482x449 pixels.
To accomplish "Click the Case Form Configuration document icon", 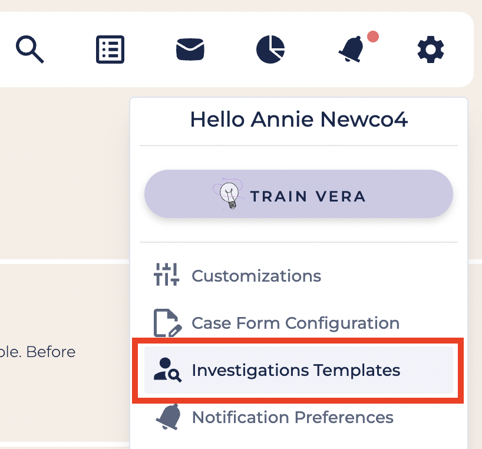I will (167, 323).
